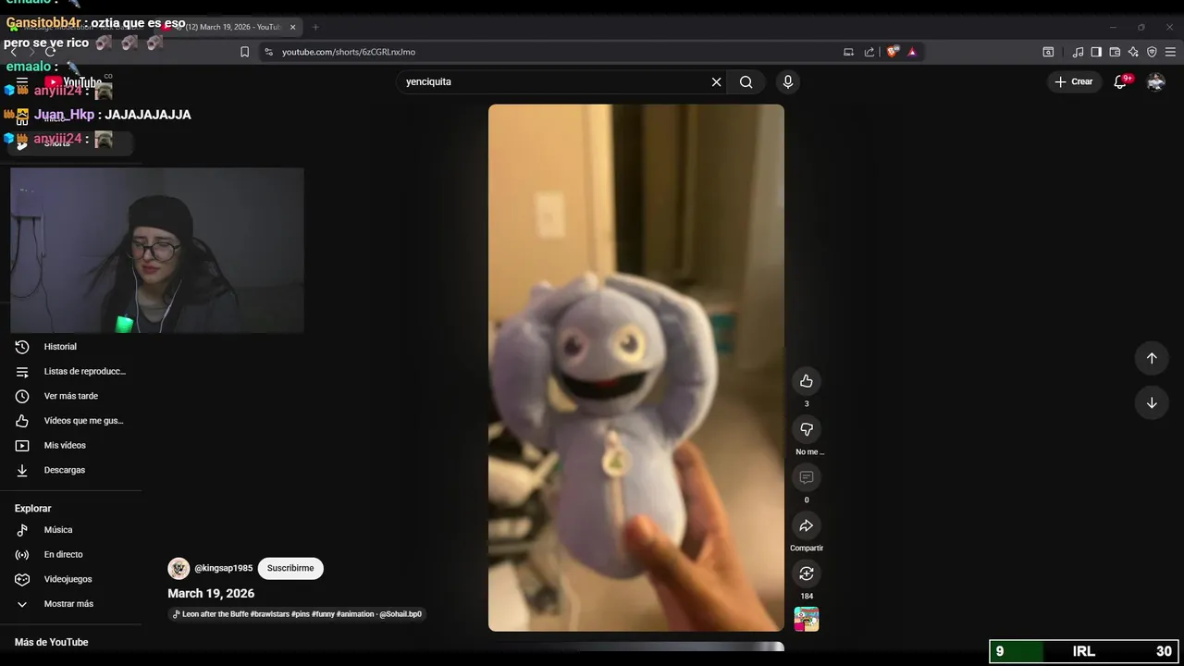Open the Remix icon showing 184
This screenshot has height=666, width=1184.
pos(807,573)
